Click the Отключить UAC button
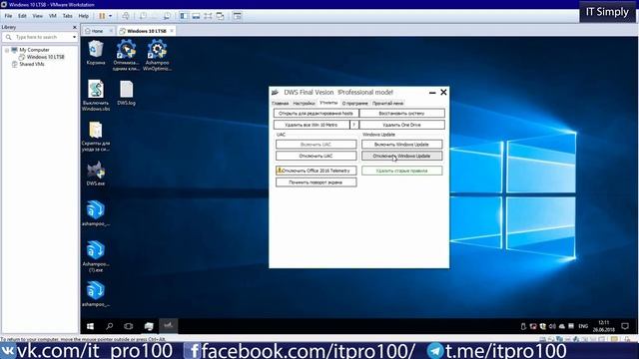This screenshot has height=359, width=639. 316,156
